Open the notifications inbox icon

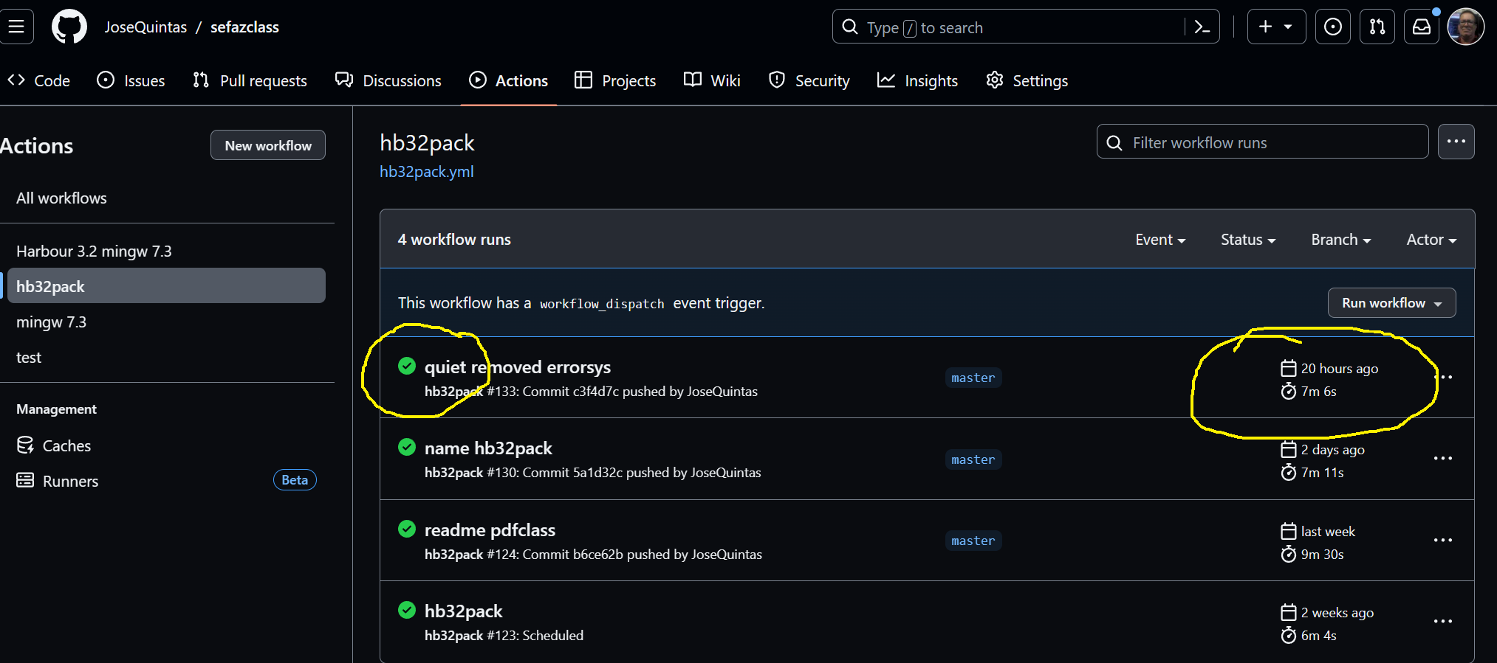pos(1421,27)
